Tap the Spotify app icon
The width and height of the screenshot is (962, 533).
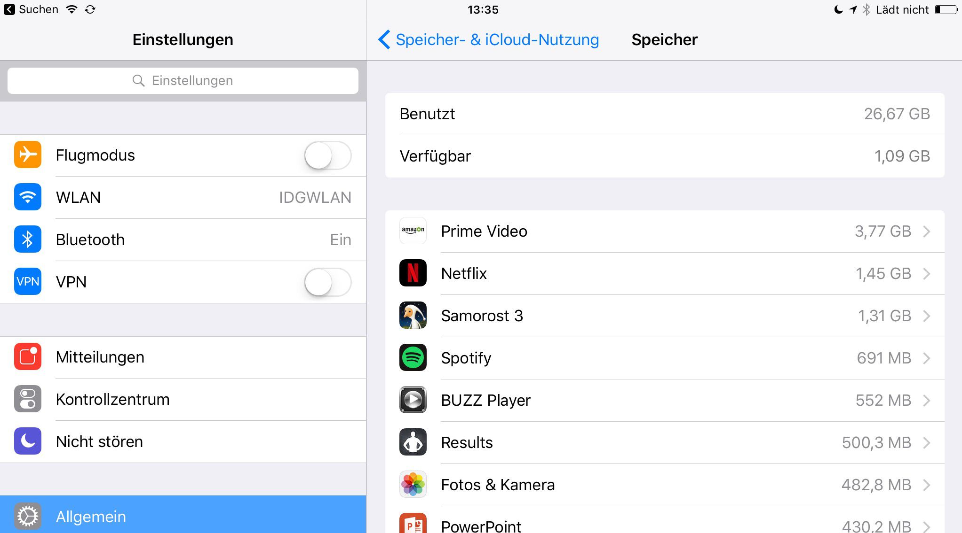(413, 357)
